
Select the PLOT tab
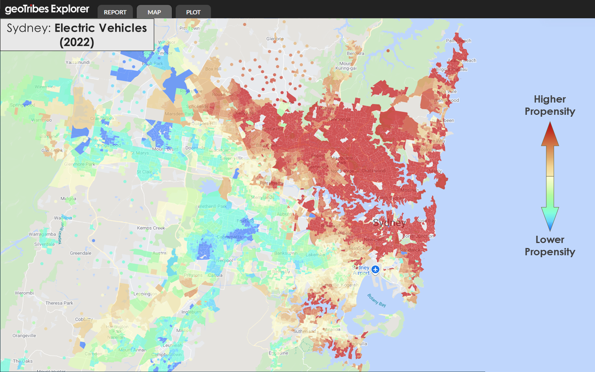click(193, 12)
